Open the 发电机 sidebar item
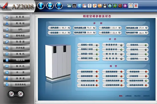The height and width of the screenshot is (104, 157). [17, 54]
